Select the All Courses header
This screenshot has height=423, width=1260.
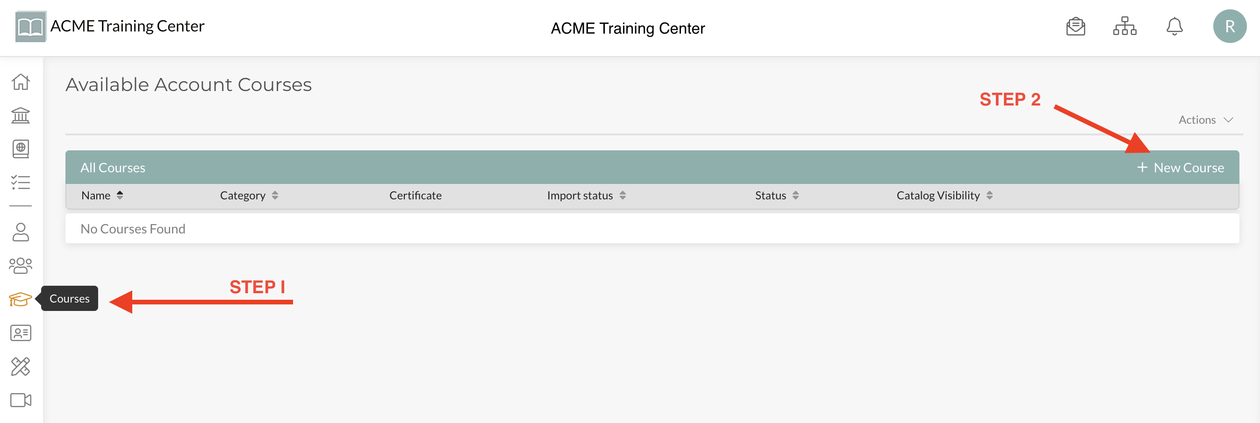(x=113, y=167)
